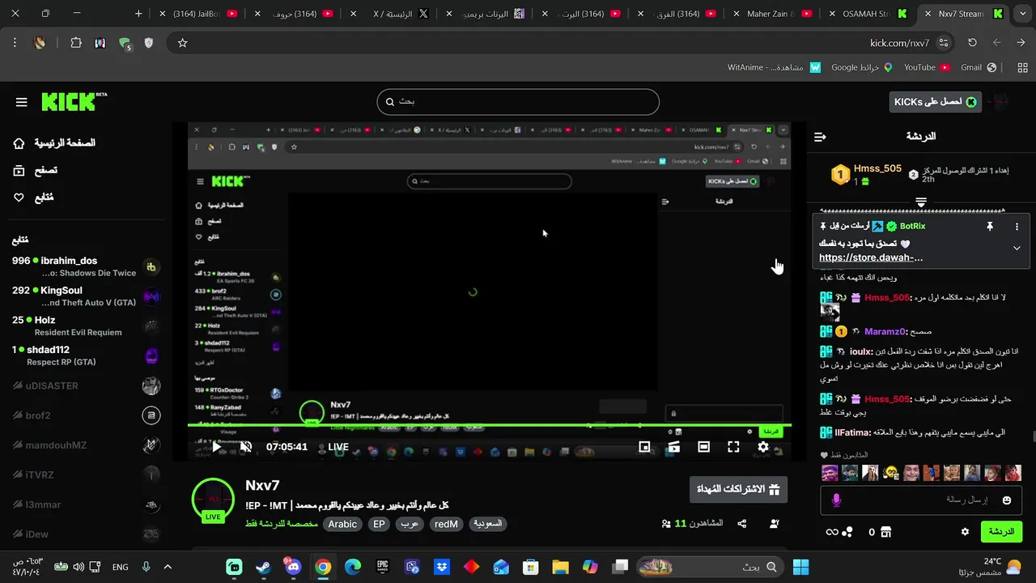
Task: Expand gift leaderboard arrow below Hmss_505
Action: 921,202
